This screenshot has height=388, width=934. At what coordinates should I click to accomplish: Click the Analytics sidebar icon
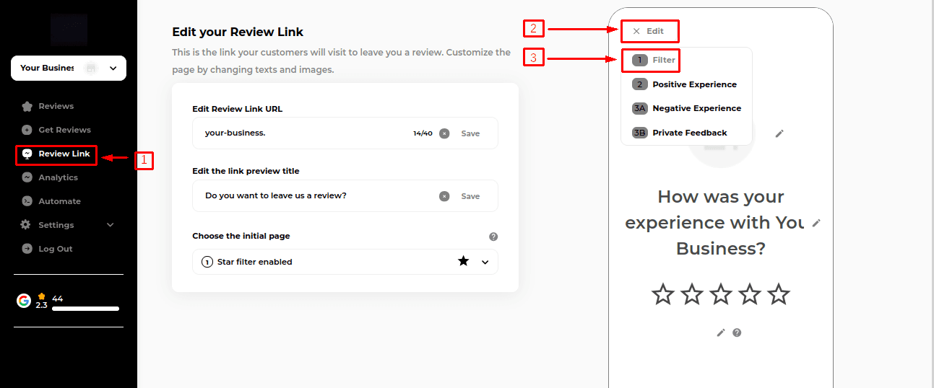(x=27, y=177)
